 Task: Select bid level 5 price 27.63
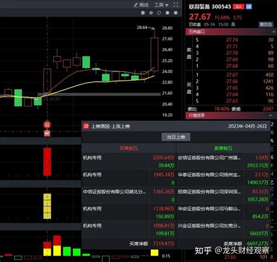click(x=232, y=101)
